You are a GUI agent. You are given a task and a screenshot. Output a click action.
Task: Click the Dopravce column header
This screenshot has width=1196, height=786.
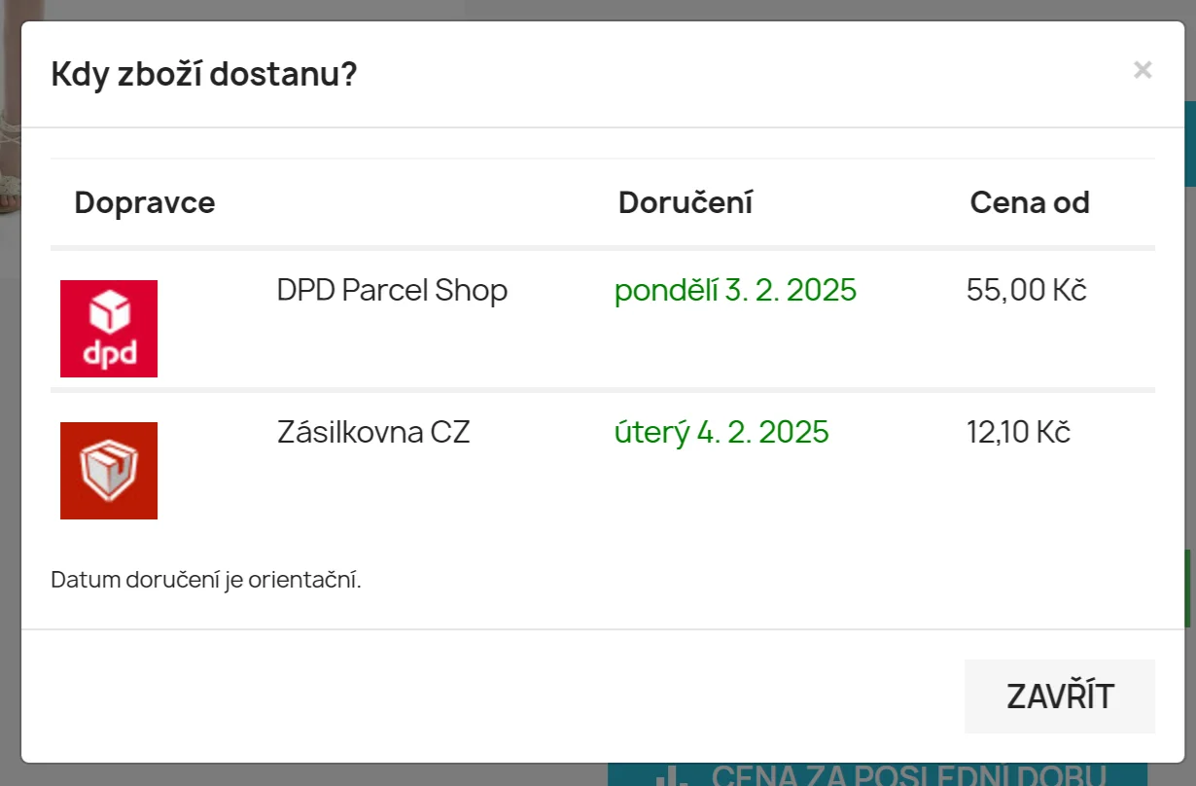(145, 202)
